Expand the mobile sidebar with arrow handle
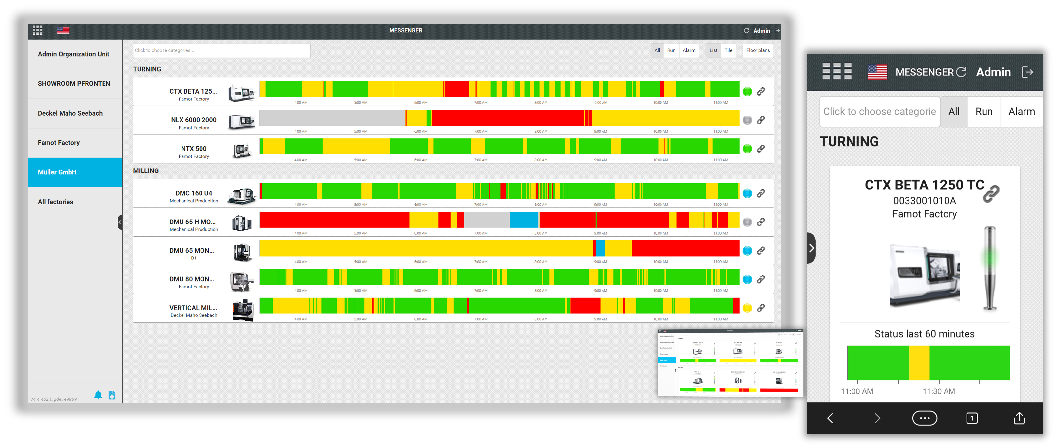This screenshot has height=445, width=1053. click(812, 248)
